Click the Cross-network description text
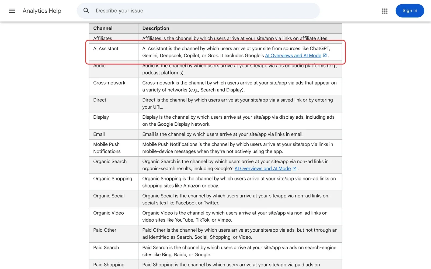Image resolution: width=431 pixels, height=269 pixels. (239, 86)
